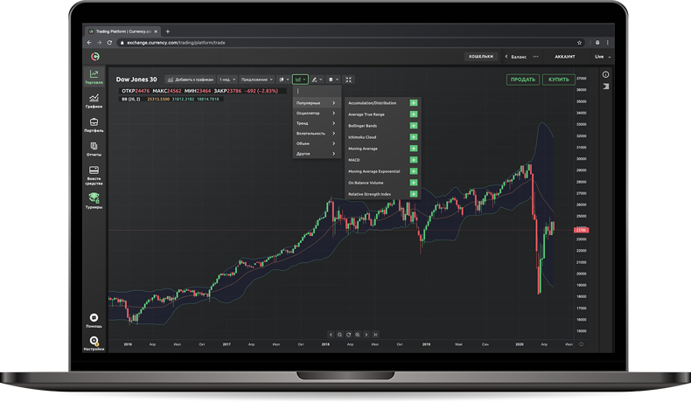Open Настройки settings icon
The width and height of the screenshot is (691, 402).
(94, 342)
